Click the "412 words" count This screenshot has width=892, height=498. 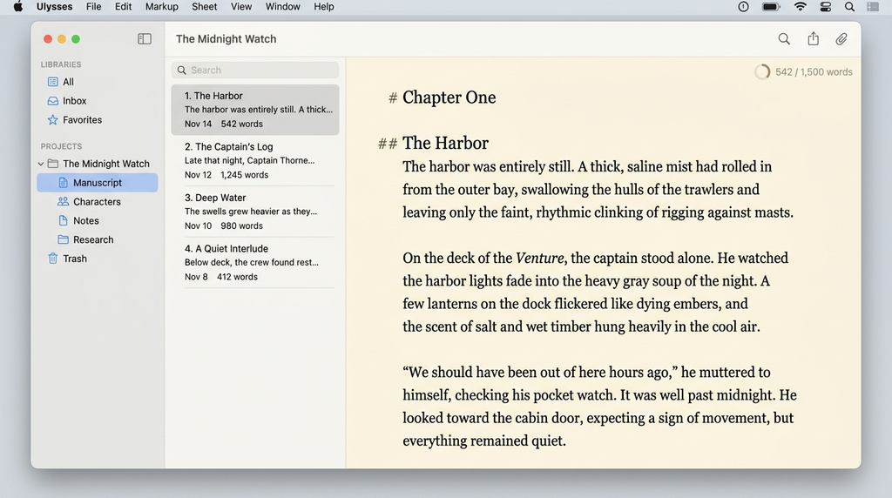237,277
